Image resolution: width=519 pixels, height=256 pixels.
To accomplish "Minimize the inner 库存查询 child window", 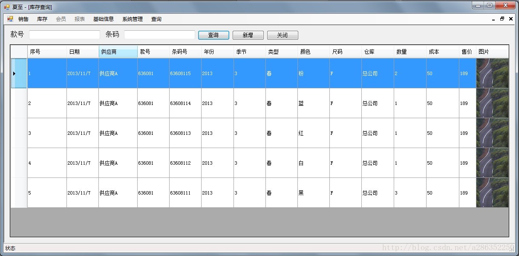I will point(493,19).
